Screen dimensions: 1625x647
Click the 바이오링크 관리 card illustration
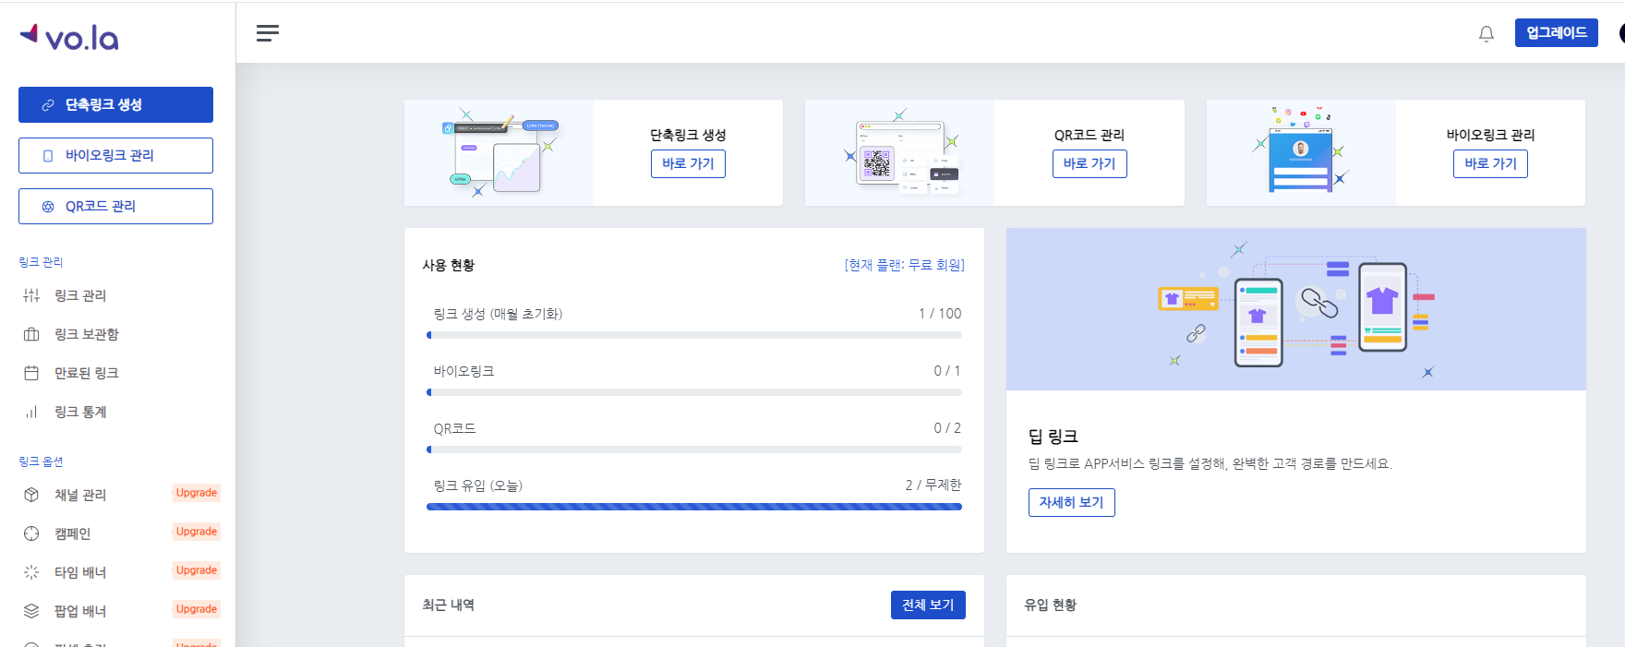click(x=1301, y=152)
